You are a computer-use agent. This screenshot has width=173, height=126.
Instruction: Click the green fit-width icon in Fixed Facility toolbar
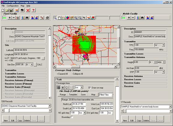pos(4,18)
